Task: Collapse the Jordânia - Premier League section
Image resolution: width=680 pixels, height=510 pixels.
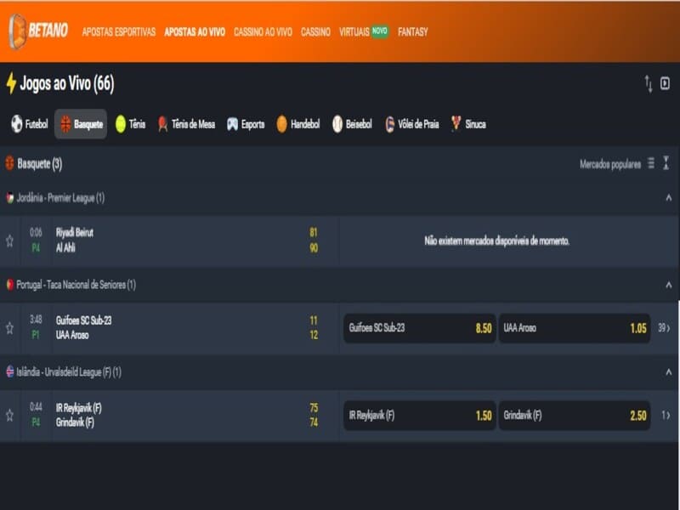Action: [x=669, y=198]
